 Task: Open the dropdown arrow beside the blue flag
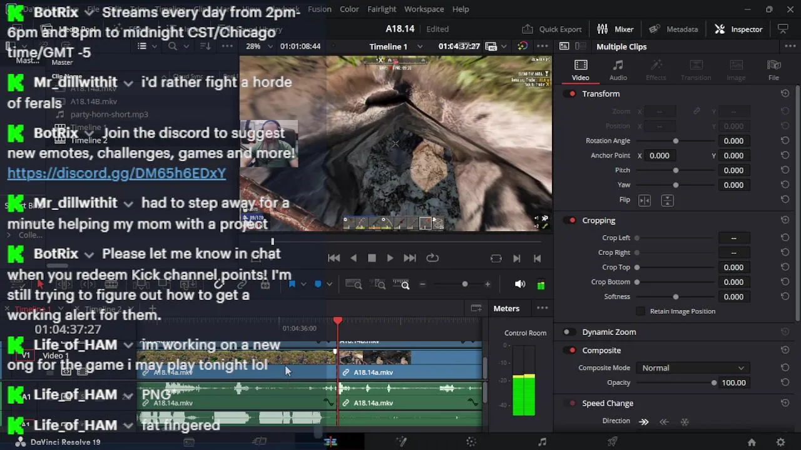pyautogui.click(x=304, y=284)
